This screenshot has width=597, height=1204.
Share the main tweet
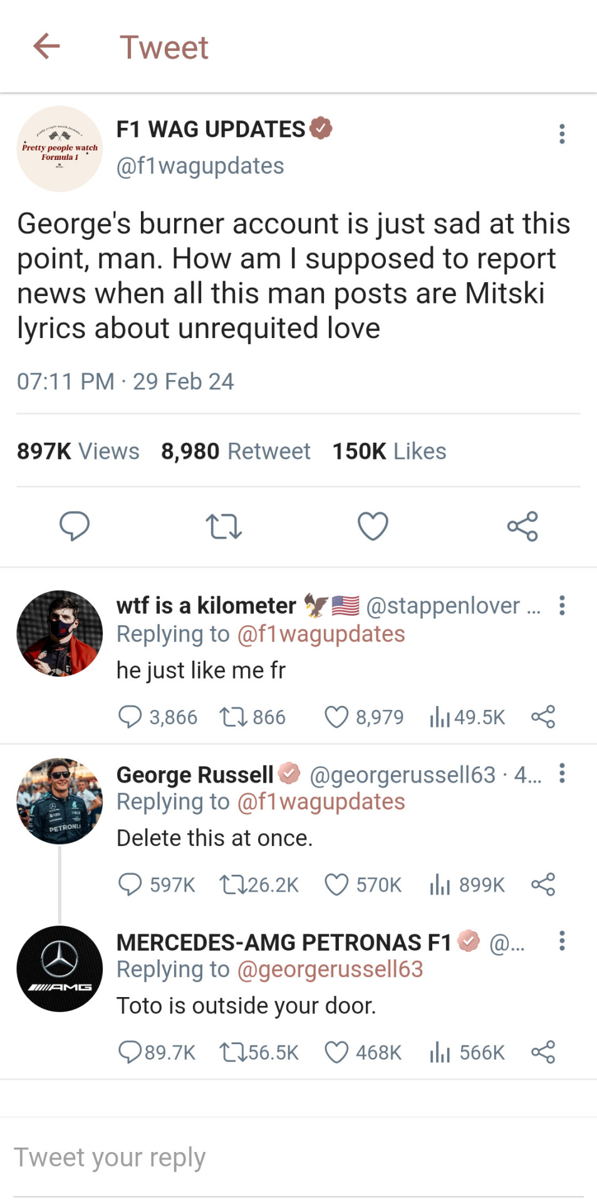point(522,525)
